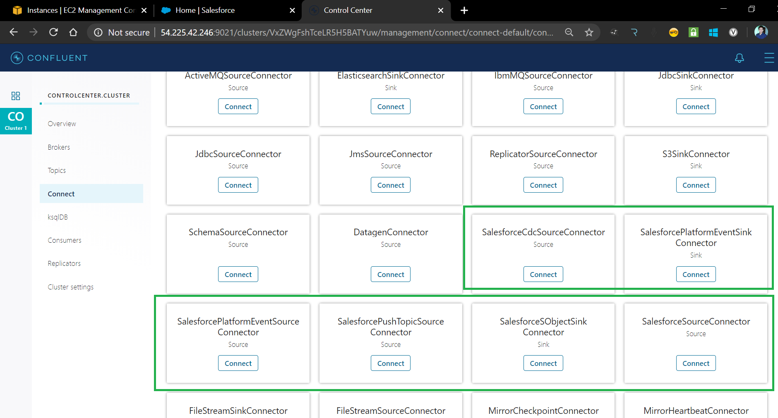Connect the DatagenConnector
The image size is (778, 418).
pos(391,274)
